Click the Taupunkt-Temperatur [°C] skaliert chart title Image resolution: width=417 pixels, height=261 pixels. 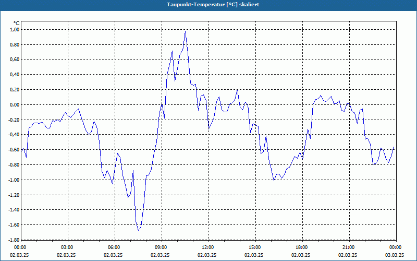coord(213,5)
